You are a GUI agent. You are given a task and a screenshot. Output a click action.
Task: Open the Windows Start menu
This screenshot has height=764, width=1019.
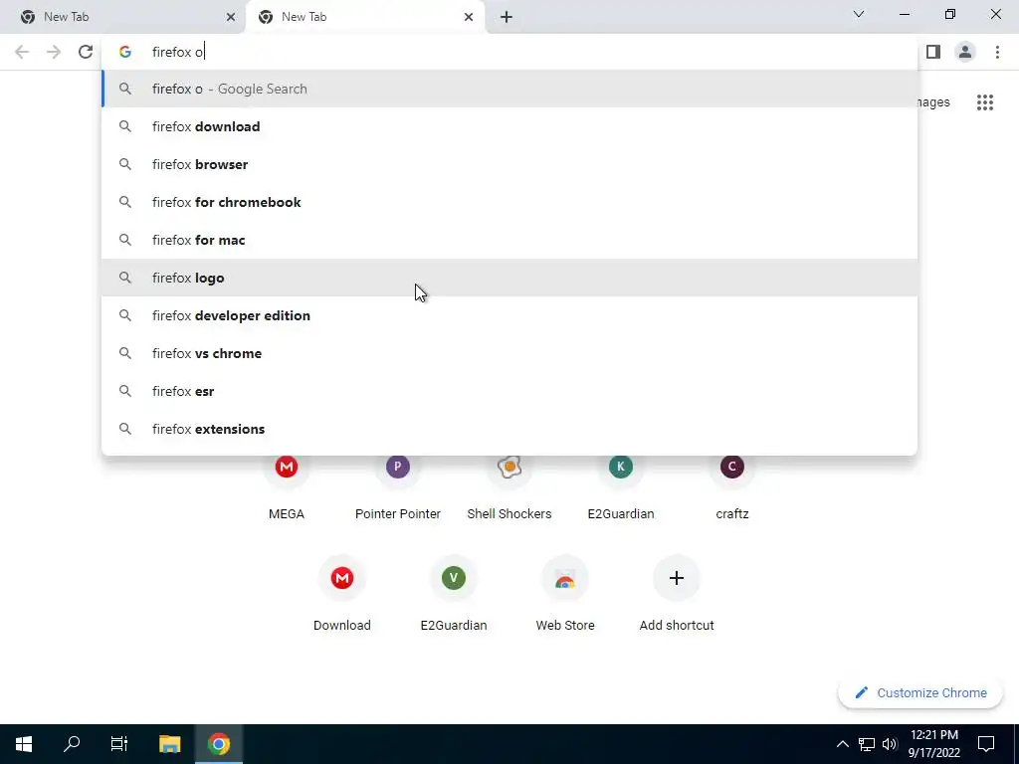[24, 744]
